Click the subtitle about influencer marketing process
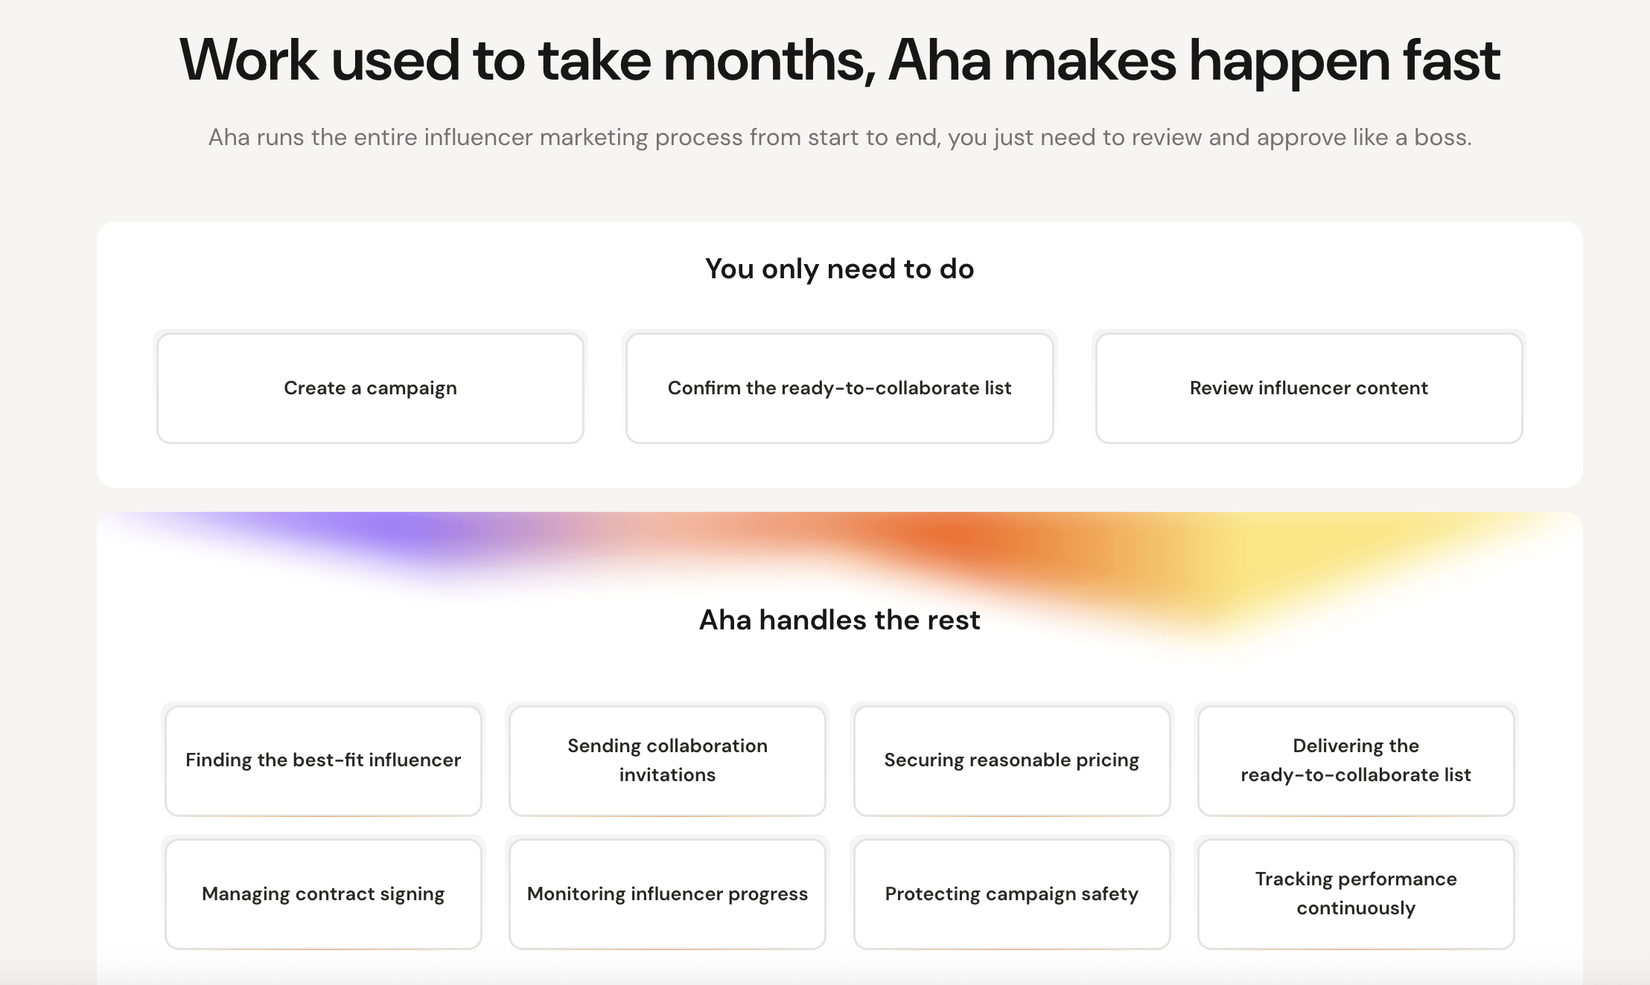1650x985 pixels. pyautogui.click(x=839, y=138)
